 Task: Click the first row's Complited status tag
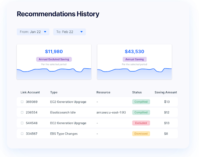click(141, 102)
